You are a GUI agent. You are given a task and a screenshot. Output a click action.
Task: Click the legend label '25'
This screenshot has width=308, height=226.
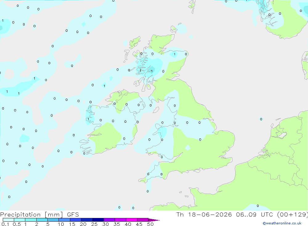point(94,224)
